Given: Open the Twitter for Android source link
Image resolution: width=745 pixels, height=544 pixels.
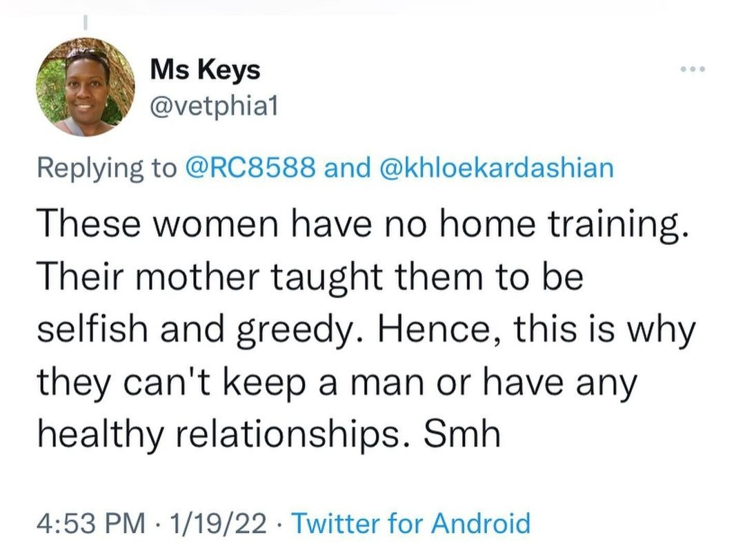Looking at the screenshot, I should [x=411, y=523].
